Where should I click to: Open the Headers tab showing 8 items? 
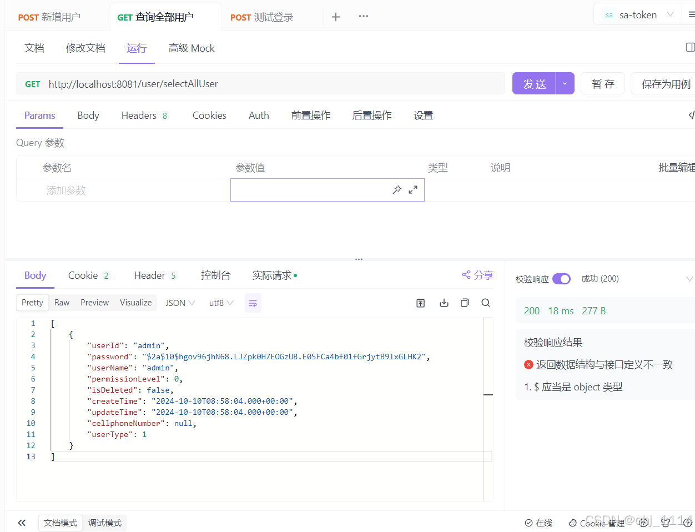coord(144,115)
